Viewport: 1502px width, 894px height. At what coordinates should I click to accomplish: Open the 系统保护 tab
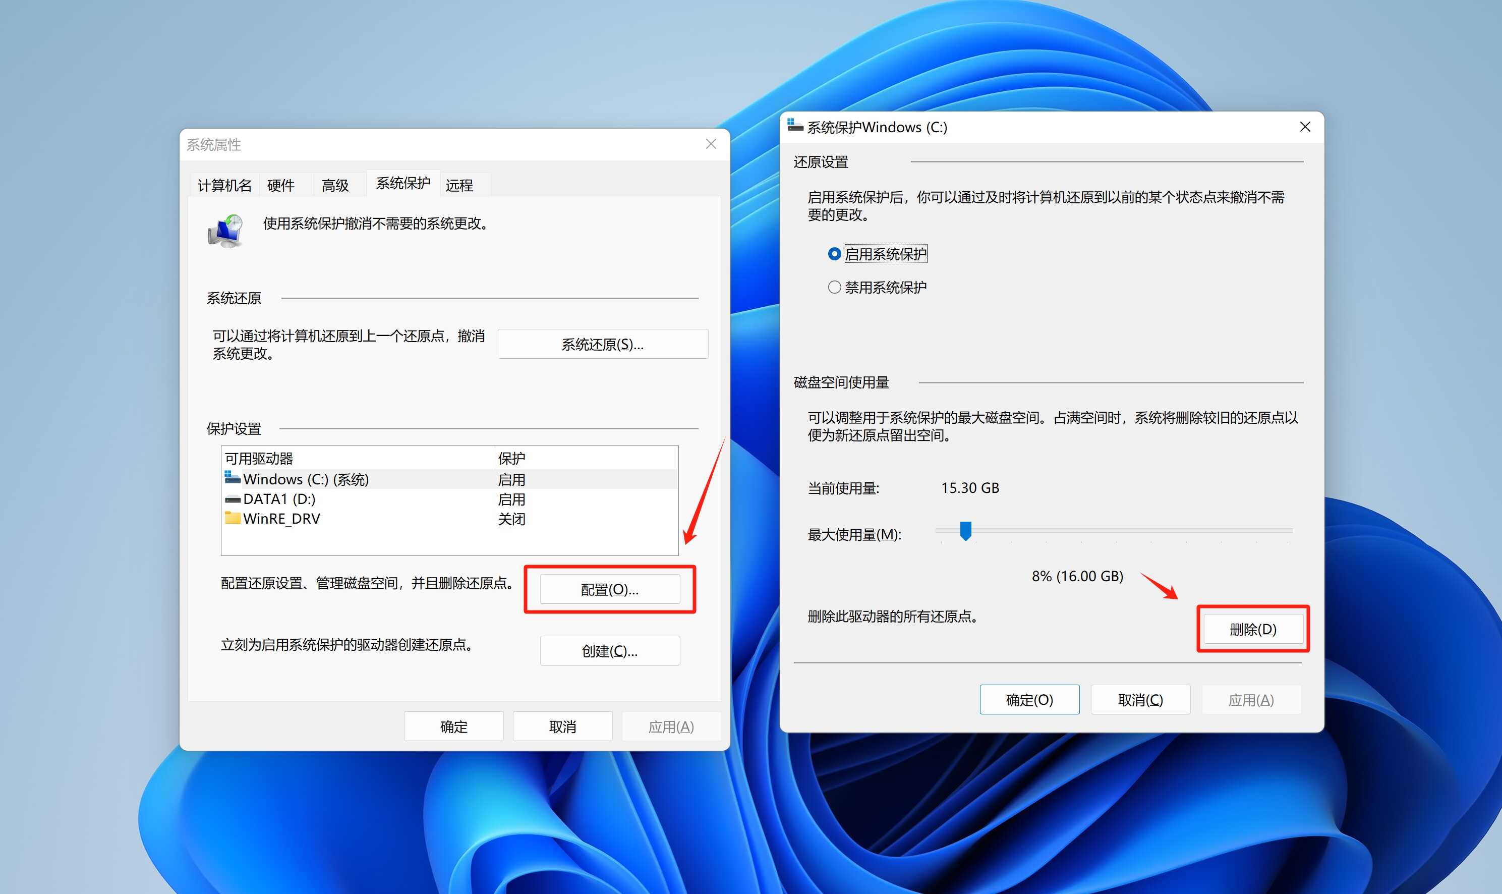[x=403, y=183]
